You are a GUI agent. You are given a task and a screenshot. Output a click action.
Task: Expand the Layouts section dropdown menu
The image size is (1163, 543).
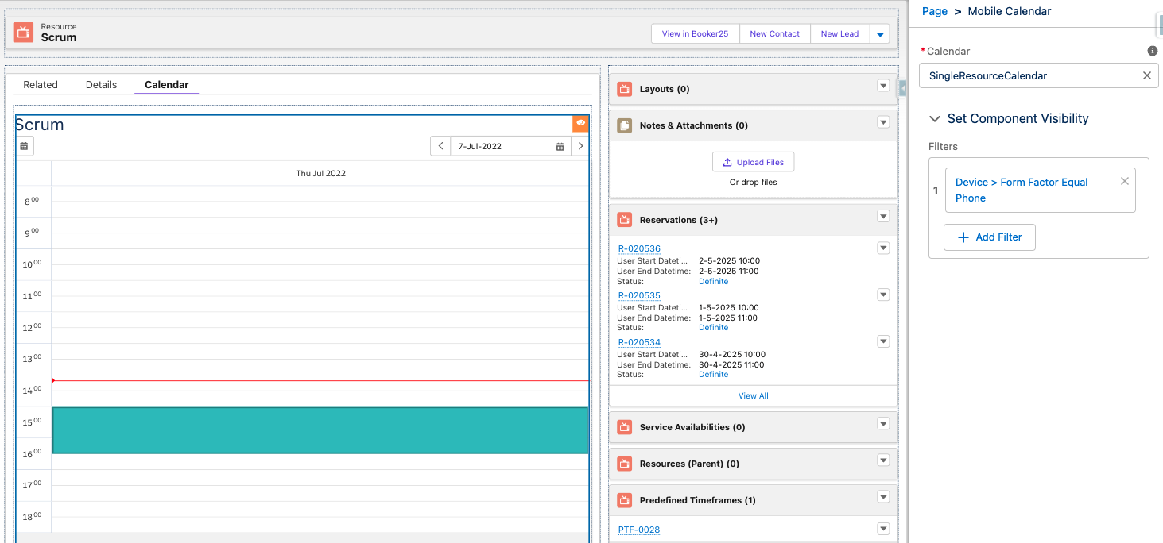click(x=882, y=86)
